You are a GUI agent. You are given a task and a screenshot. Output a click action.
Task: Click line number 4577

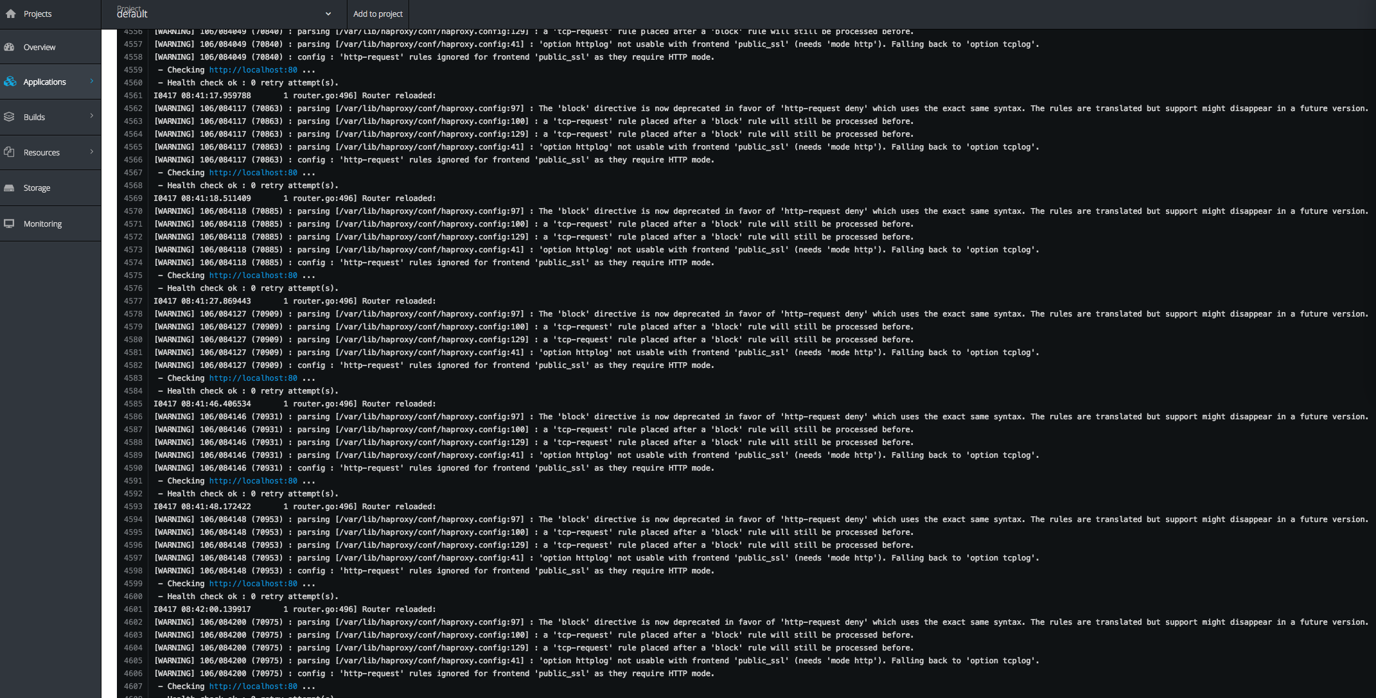133,301
